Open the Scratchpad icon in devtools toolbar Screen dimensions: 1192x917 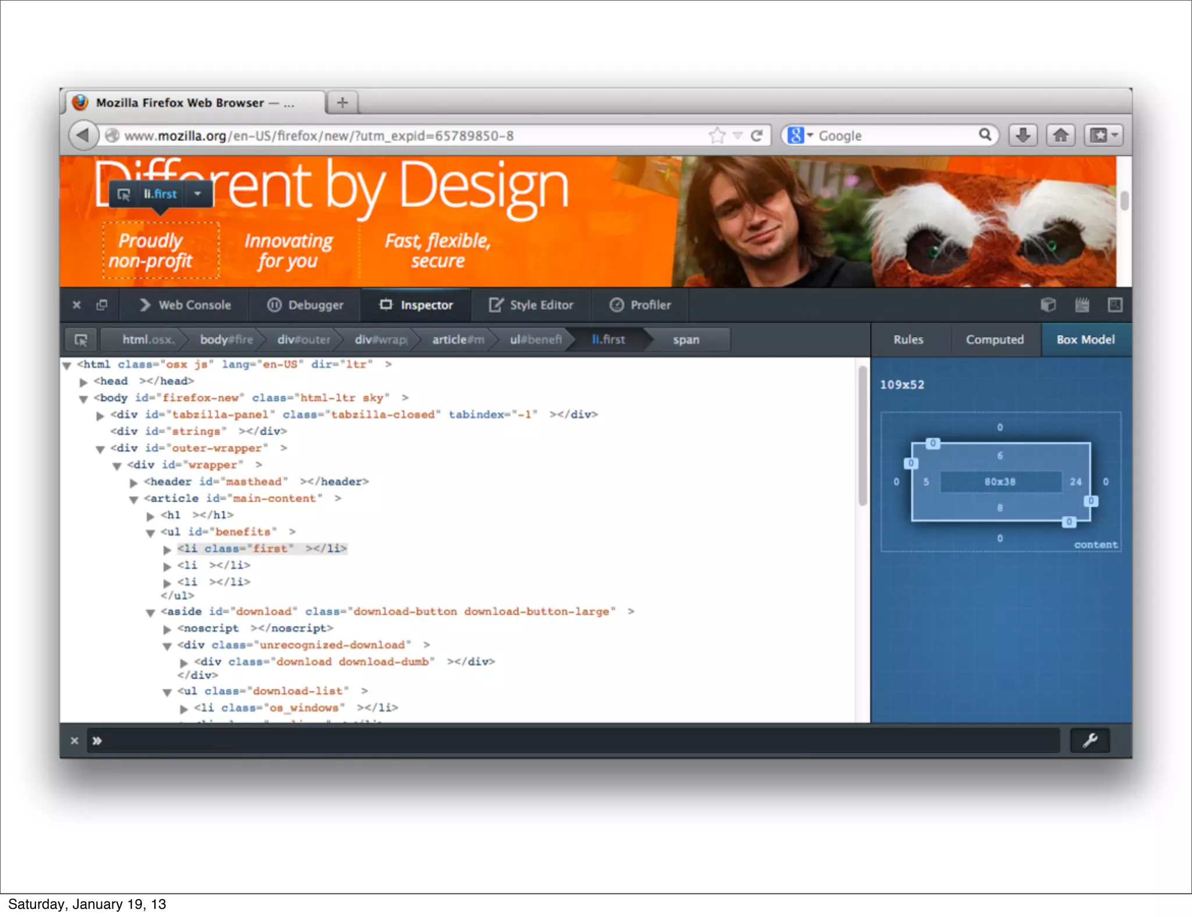pos(1081,305)
